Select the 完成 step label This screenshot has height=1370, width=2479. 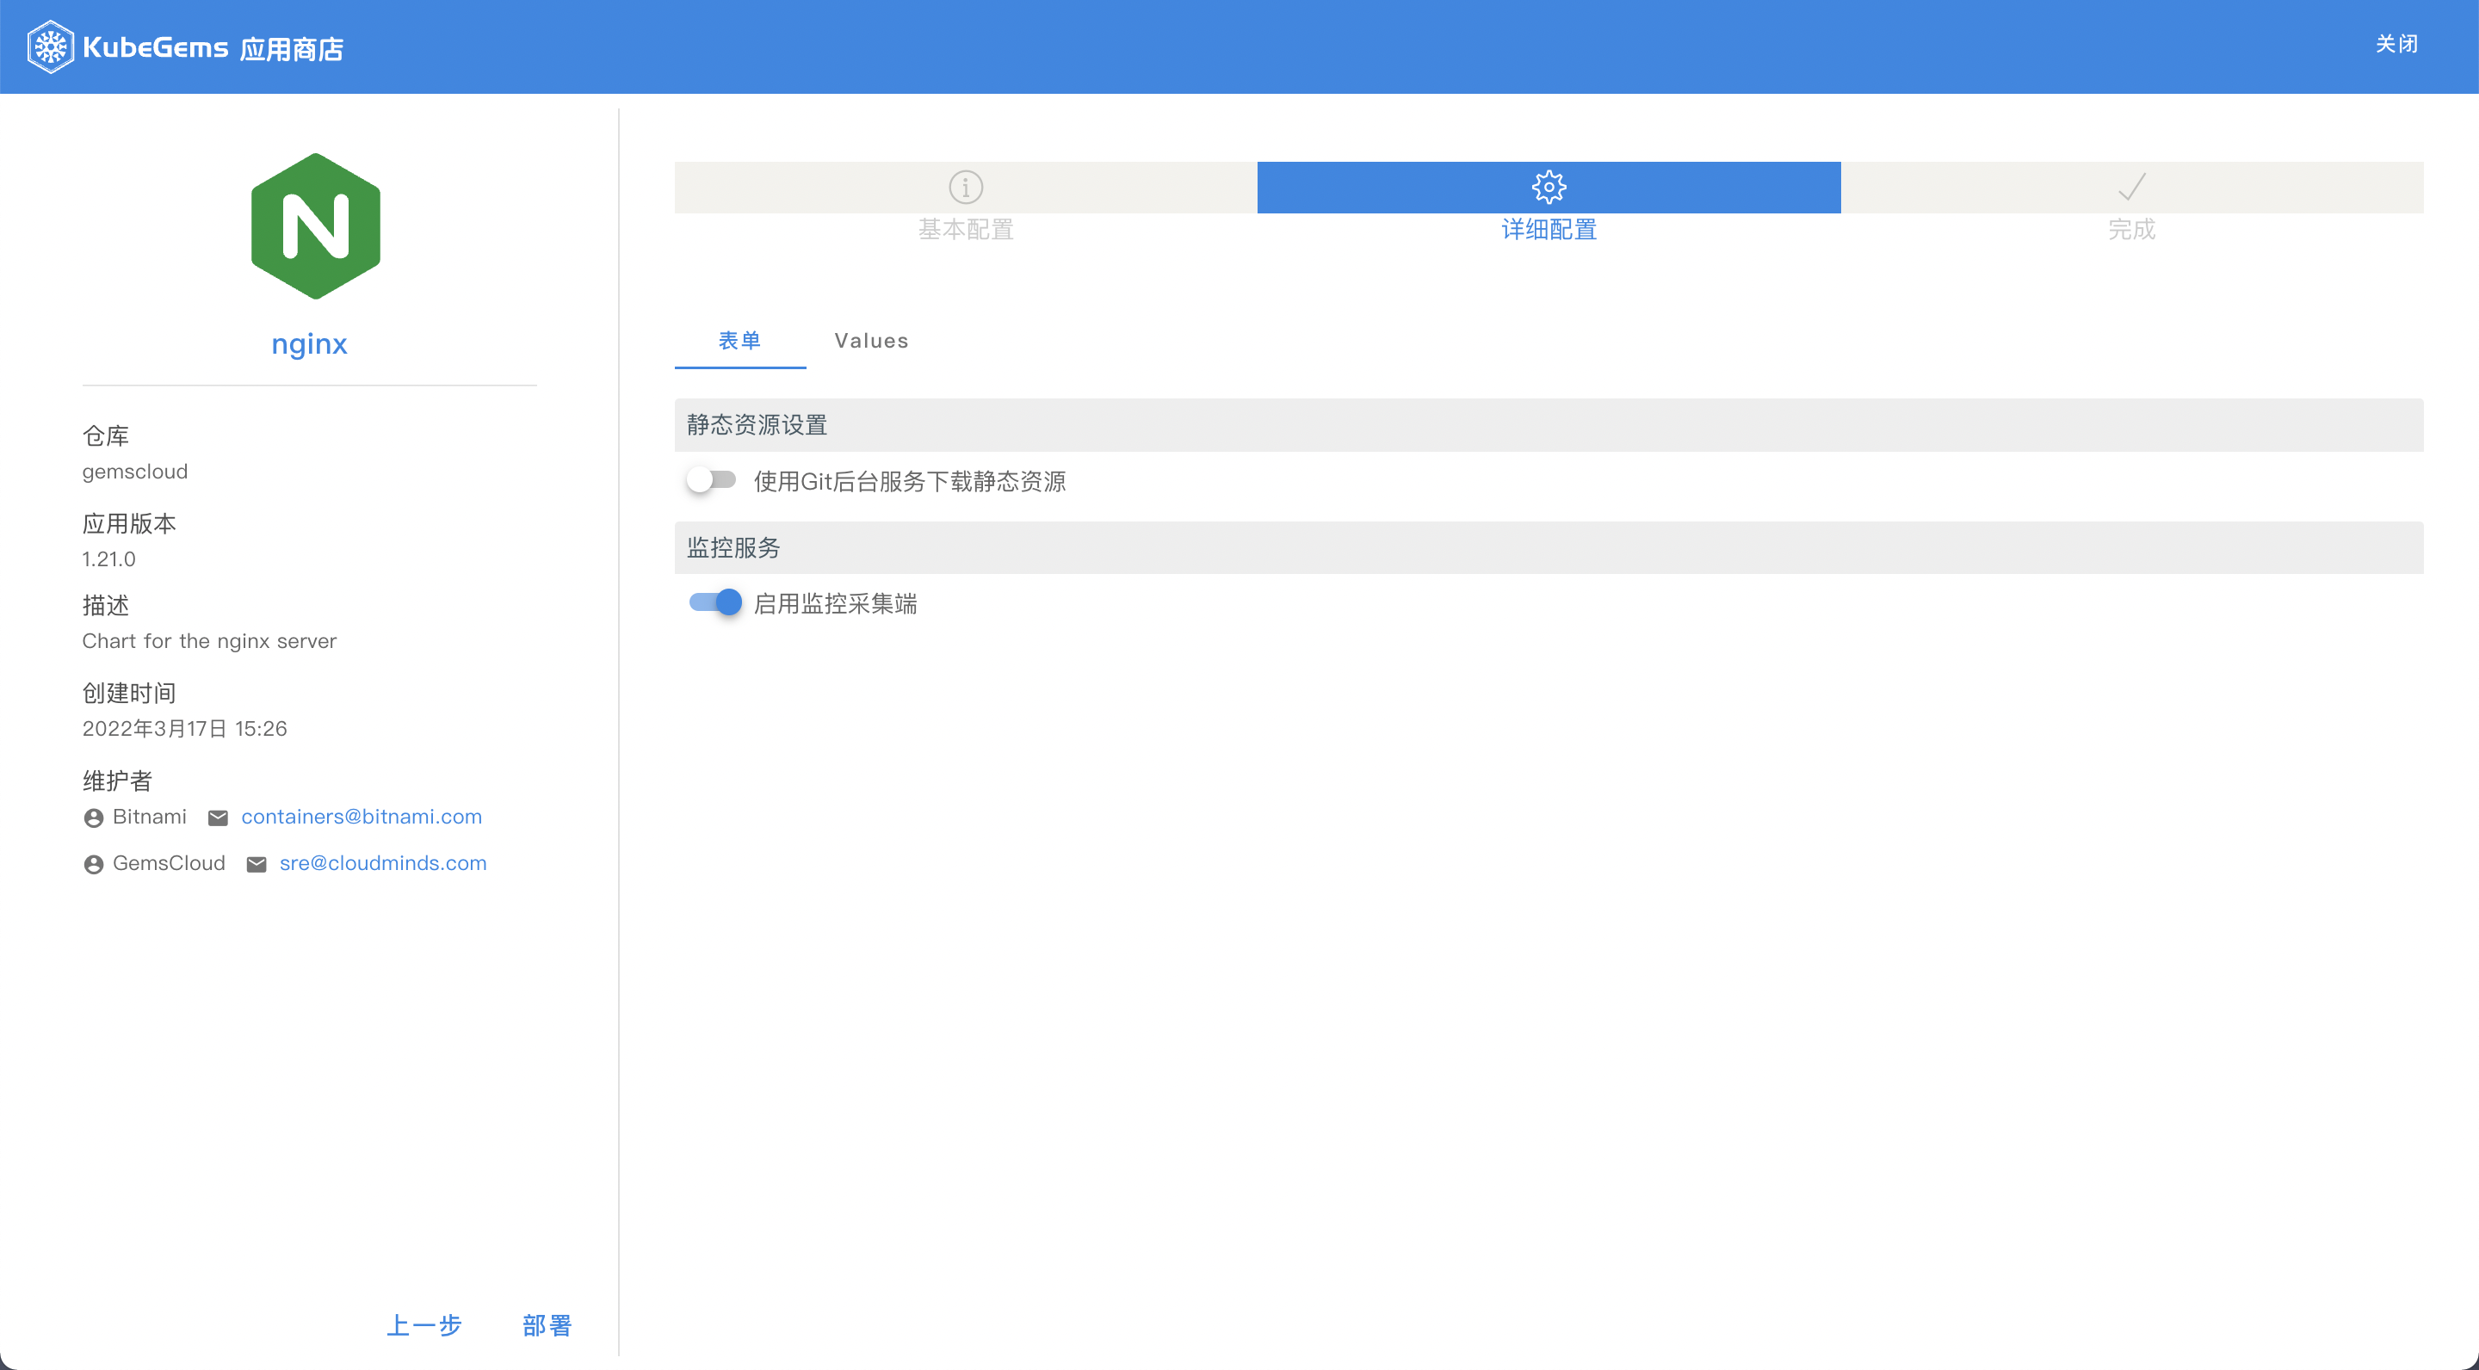tap(2131, 229)
